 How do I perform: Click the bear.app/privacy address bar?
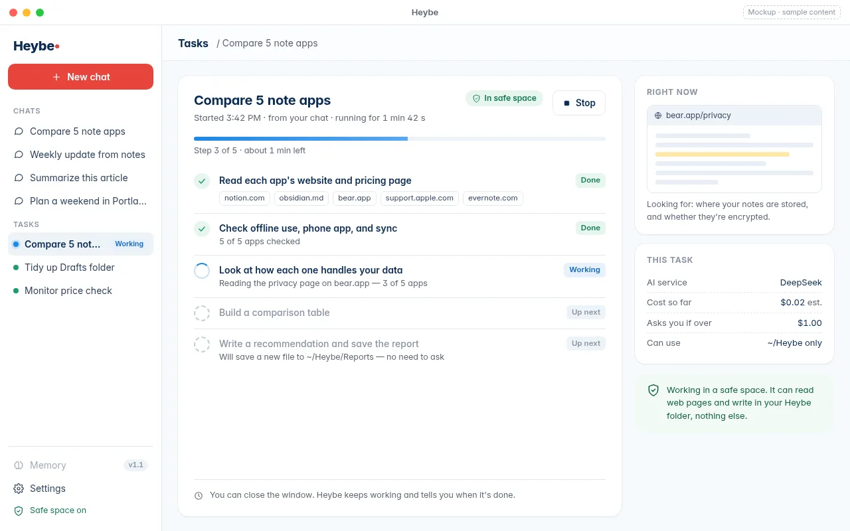point(734,115)
